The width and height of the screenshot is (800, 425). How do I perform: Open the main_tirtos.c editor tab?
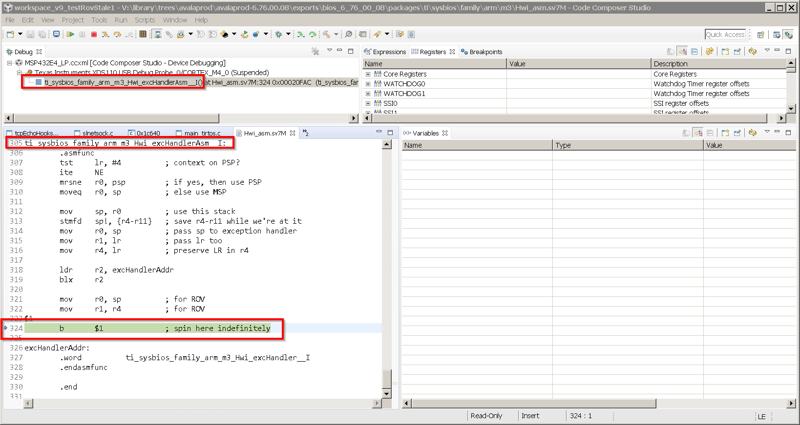198,133
